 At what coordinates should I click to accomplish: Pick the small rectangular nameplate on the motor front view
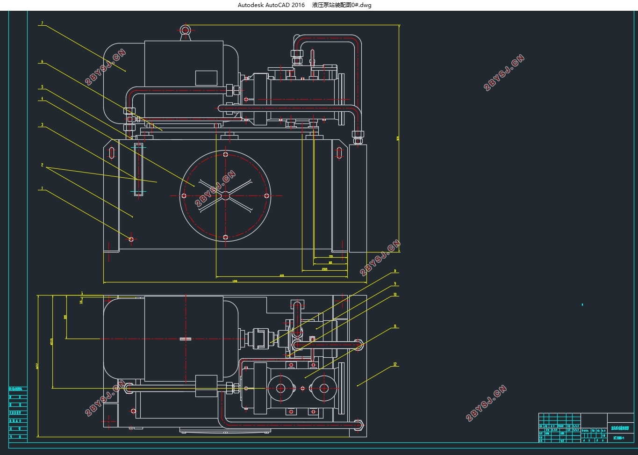206,78
